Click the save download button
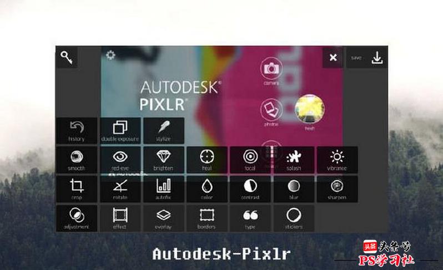 367,58
